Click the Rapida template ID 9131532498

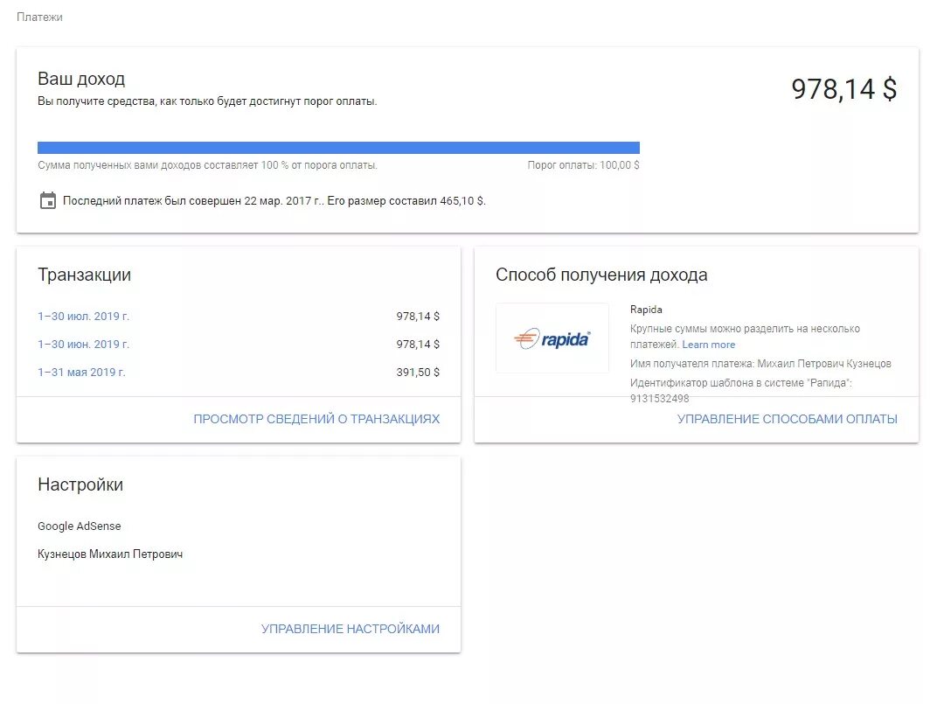coord(659,399)
